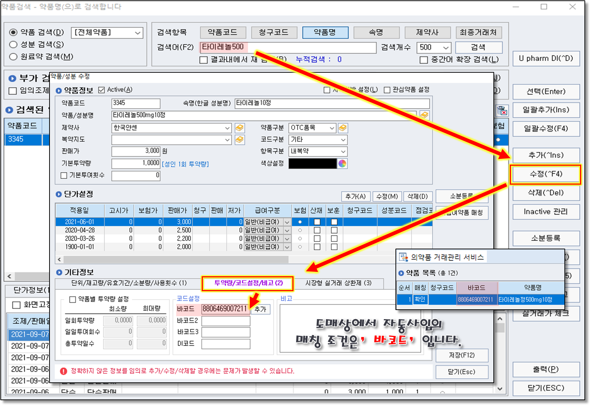591x406 pixels.
Task: Click the black 색상설정 color swatch
Action: pos(312,164)
